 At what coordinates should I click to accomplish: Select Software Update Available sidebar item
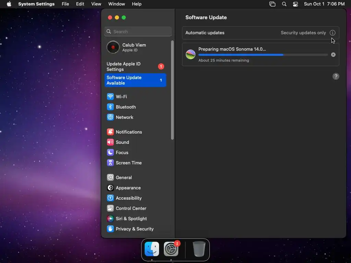pos(135,80)
